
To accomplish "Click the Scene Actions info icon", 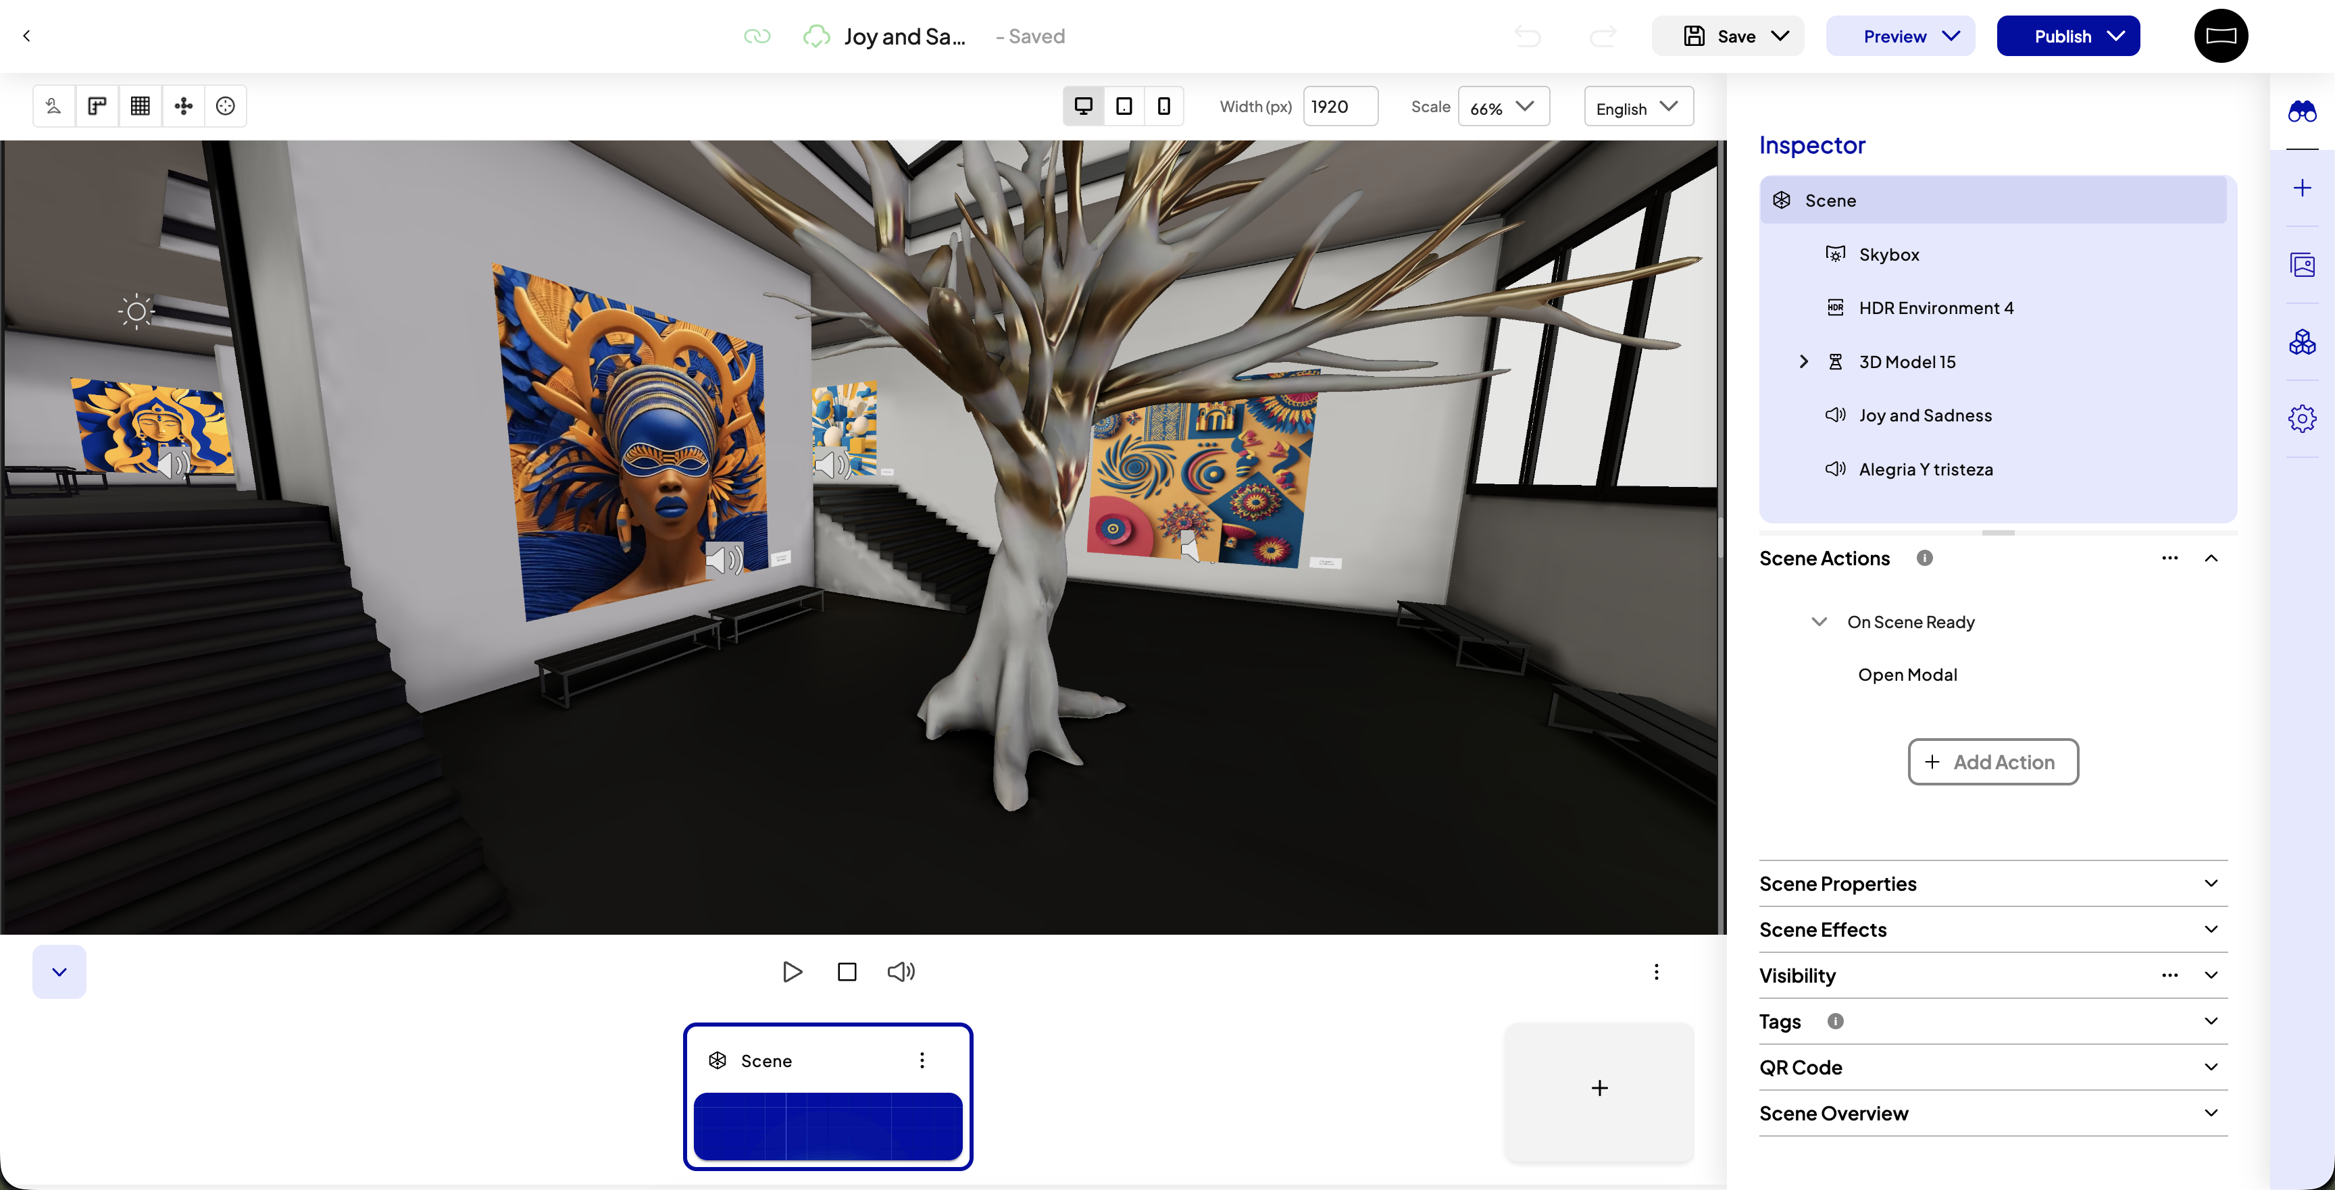I will (x=1924, y=559).
